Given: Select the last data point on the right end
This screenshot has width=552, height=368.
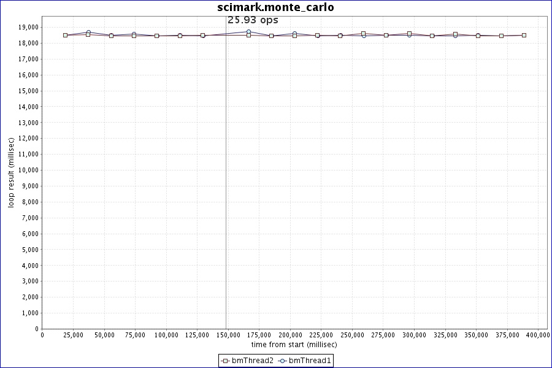Looking at the screenshot, I should pyautogui.click(x=524, y=35).
